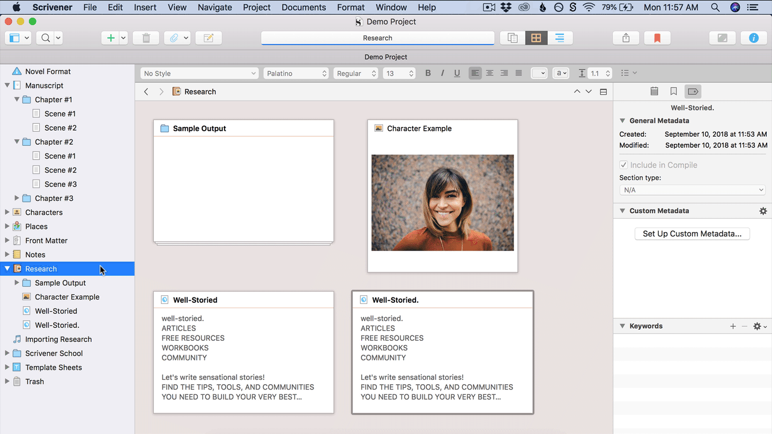The width and height of the screenshot is (772, 434).
Task: Expand the Scrivener School folder
Action: pos(7,353)
